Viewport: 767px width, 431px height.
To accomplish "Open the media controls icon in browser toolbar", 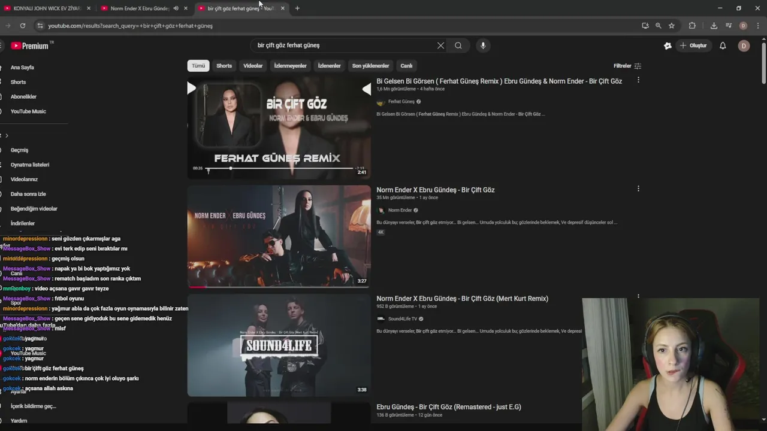I will tap(728, 26).
